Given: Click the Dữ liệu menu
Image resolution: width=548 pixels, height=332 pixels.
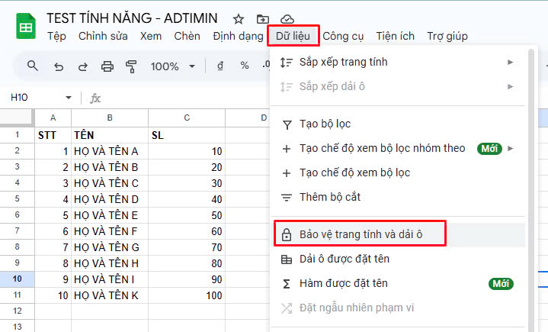Looking at the screenshot, I should [x=293, y=36].
